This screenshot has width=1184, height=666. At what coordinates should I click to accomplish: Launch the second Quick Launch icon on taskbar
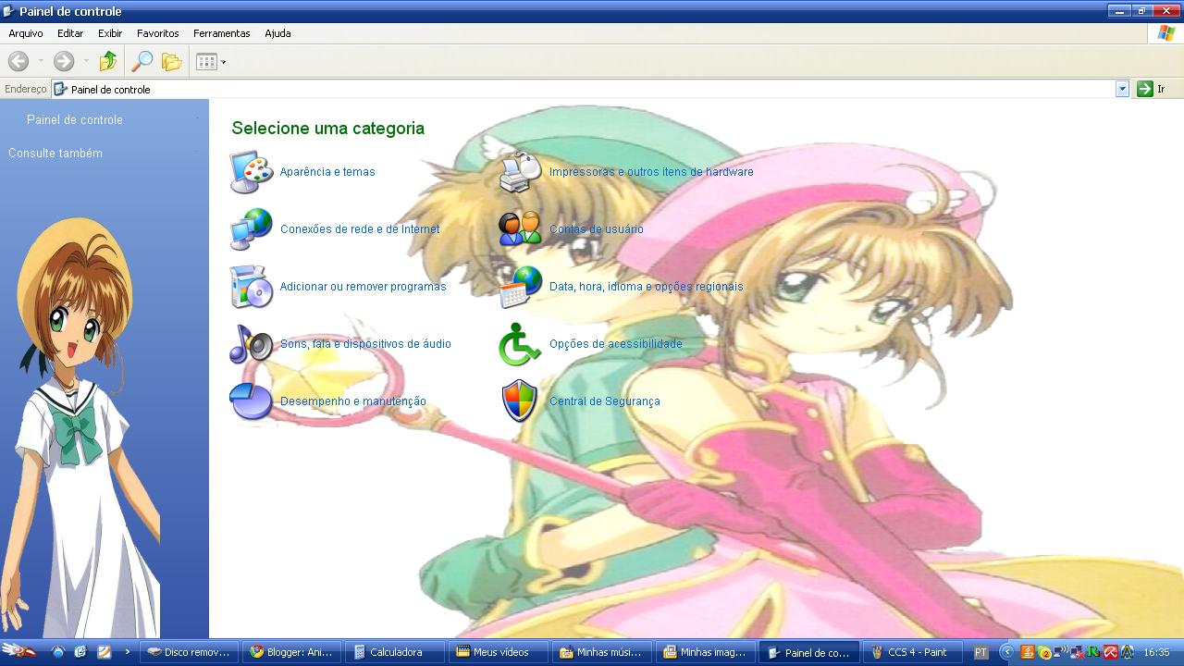81,652
